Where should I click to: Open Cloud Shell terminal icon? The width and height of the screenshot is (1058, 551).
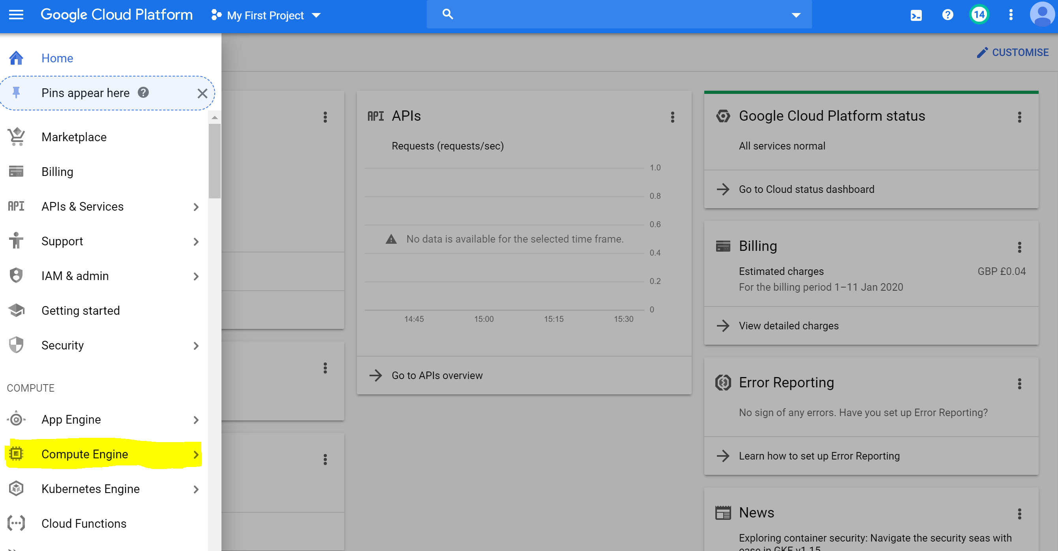[916, 15]
